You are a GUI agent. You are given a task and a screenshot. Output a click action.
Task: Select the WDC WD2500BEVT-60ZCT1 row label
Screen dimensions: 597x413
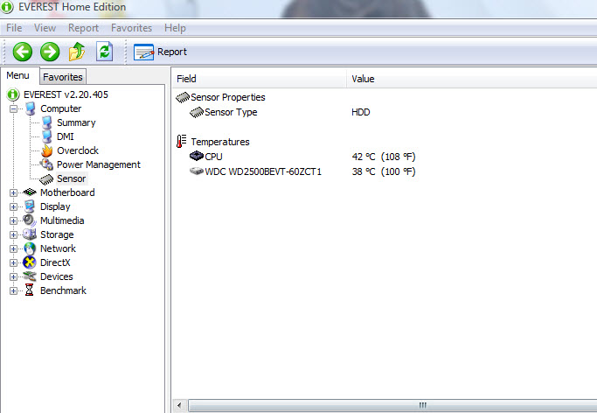263,171
